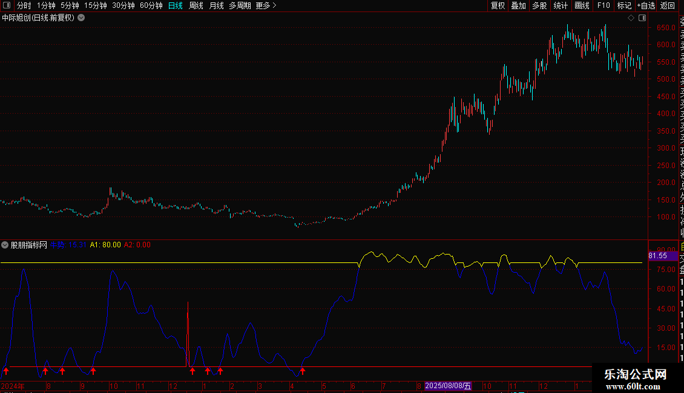Click the 叠加 overlay button
The height and width of the screenshot is (393, 684).
pyautogui.click(x=519, y=5)
